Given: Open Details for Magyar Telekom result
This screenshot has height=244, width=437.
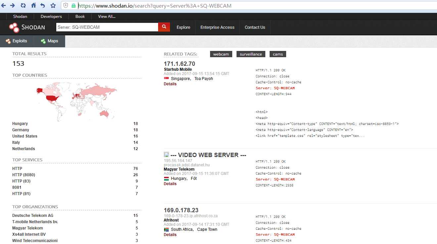Looking at the screenshot, I should coord(170,184).
